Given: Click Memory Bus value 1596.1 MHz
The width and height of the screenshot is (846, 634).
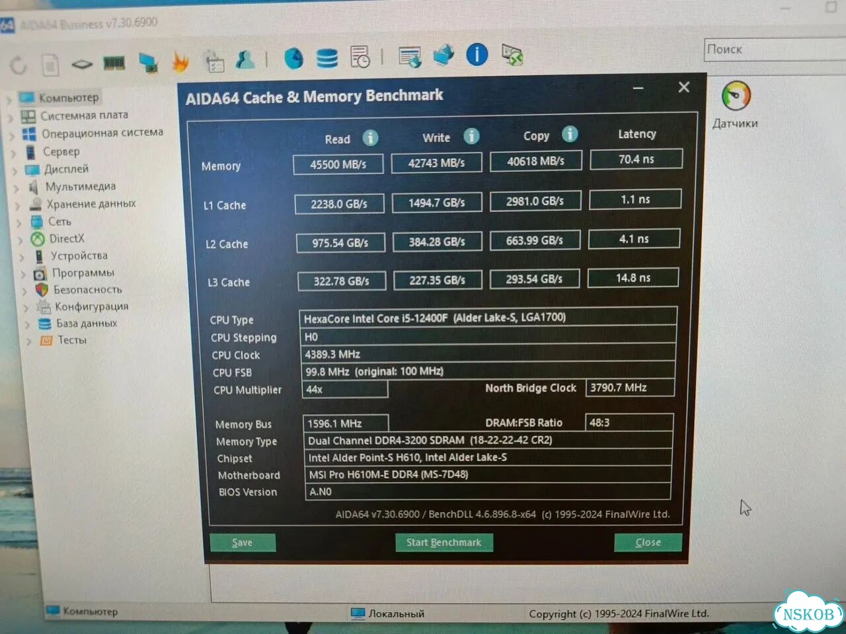Looking at the screenshot, I should pos(346,423).
